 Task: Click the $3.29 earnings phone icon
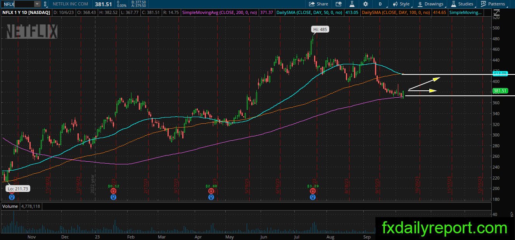coord(313,192)
